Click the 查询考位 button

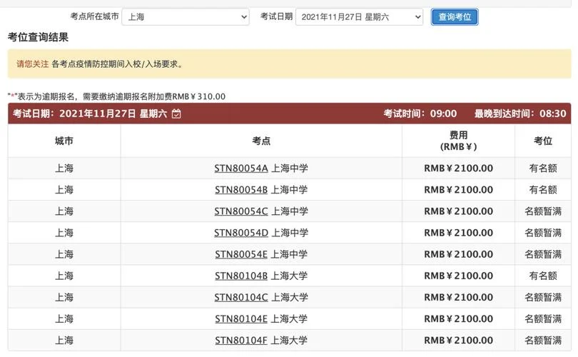(x=455, y=17)
